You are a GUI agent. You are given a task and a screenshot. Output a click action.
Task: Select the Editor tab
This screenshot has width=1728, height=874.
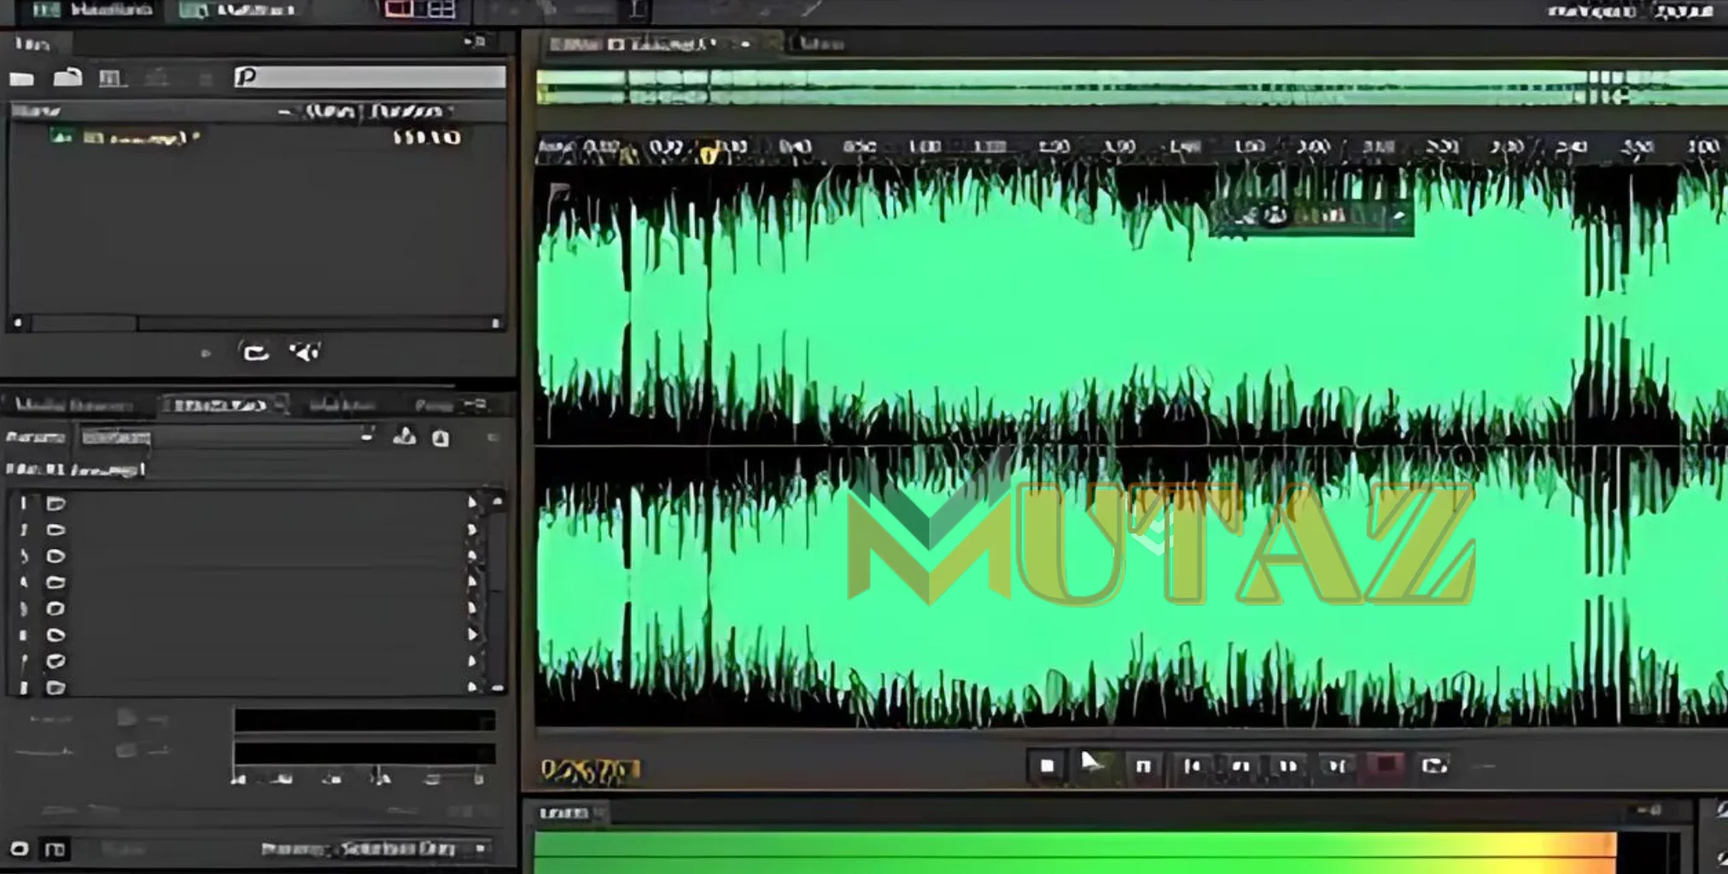click(653, 44)
